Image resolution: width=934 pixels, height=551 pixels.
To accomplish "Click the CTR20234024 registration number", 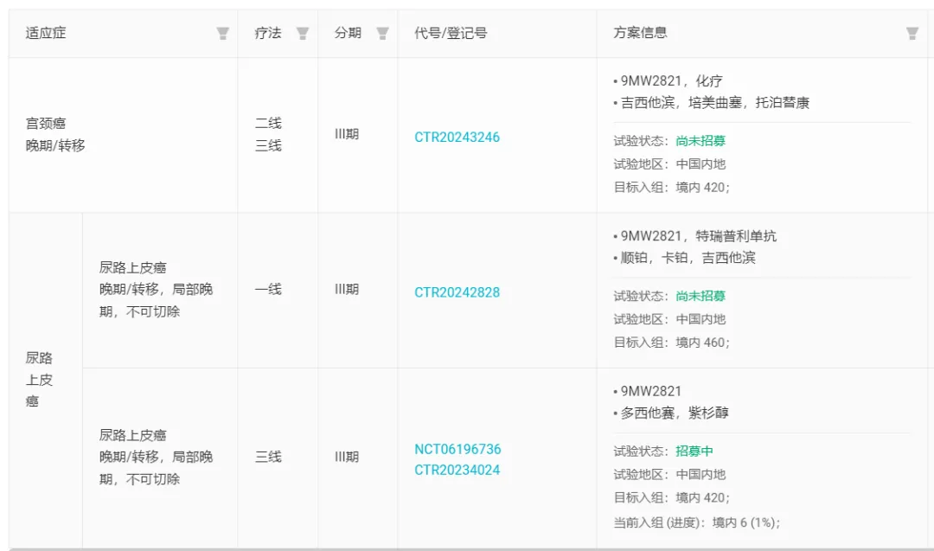I will (457, 471).
